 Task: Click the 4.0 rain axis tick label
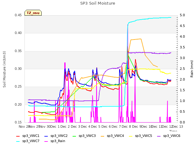pos(182,37)
